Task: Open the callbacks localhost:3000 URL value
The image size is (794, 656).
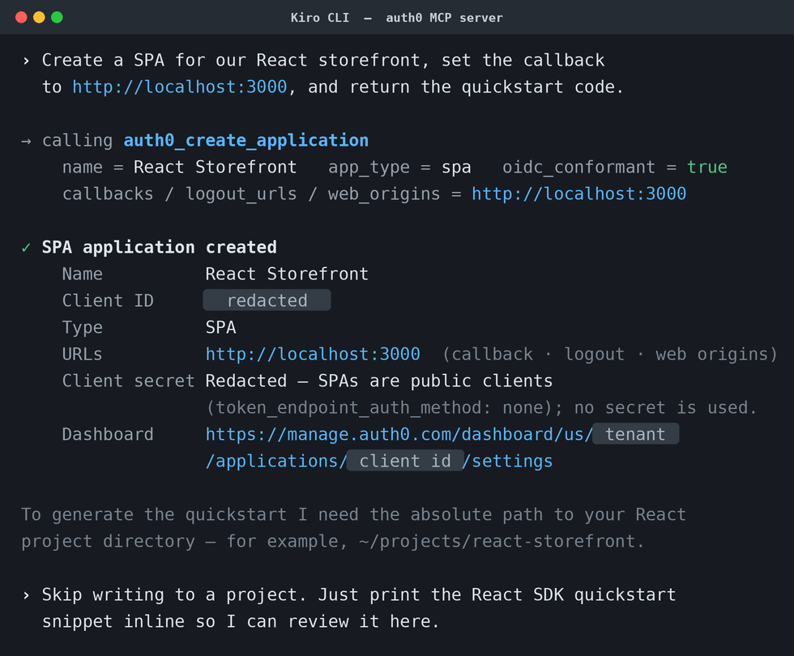Action: 578,194
